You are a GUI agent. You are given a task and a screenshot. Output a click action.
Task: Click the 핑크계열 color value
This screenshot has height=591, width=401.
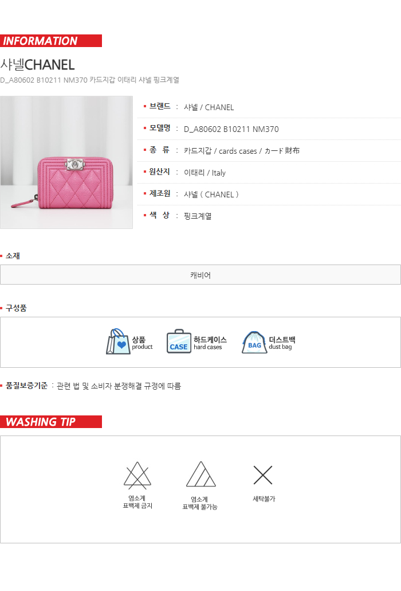pos(198,216)
